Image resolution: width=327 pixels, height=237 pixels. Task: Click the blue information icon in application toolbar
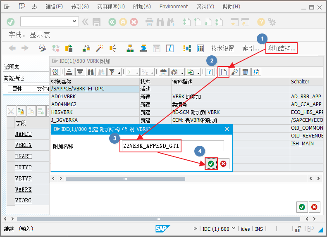point(170,48)
